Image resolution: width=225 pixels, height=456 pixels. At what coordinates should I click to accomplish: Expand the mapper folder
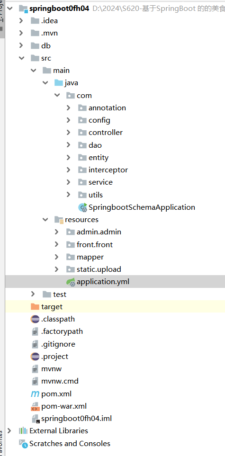click(x=56, y=257)
